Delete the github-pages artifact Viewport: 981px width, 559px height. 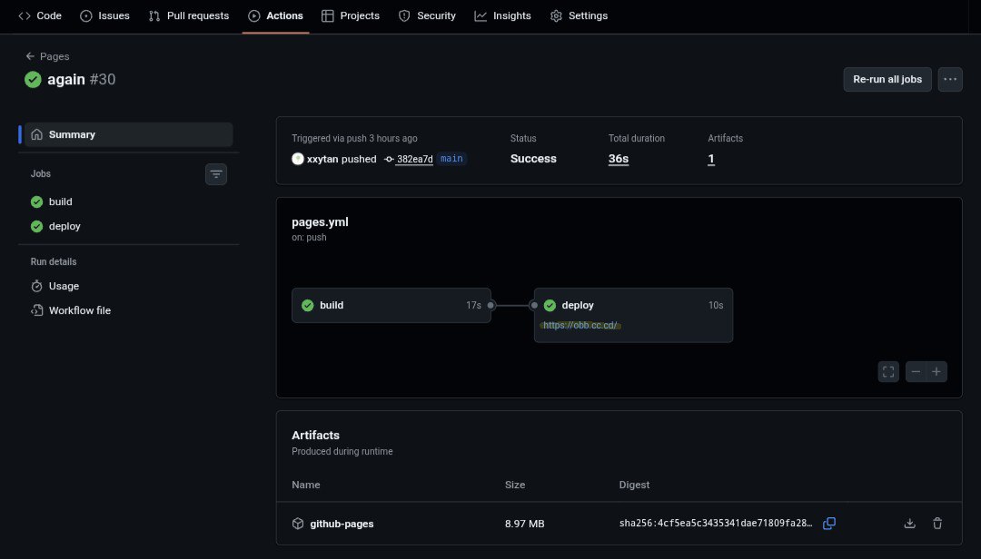[x=937, y=524]
